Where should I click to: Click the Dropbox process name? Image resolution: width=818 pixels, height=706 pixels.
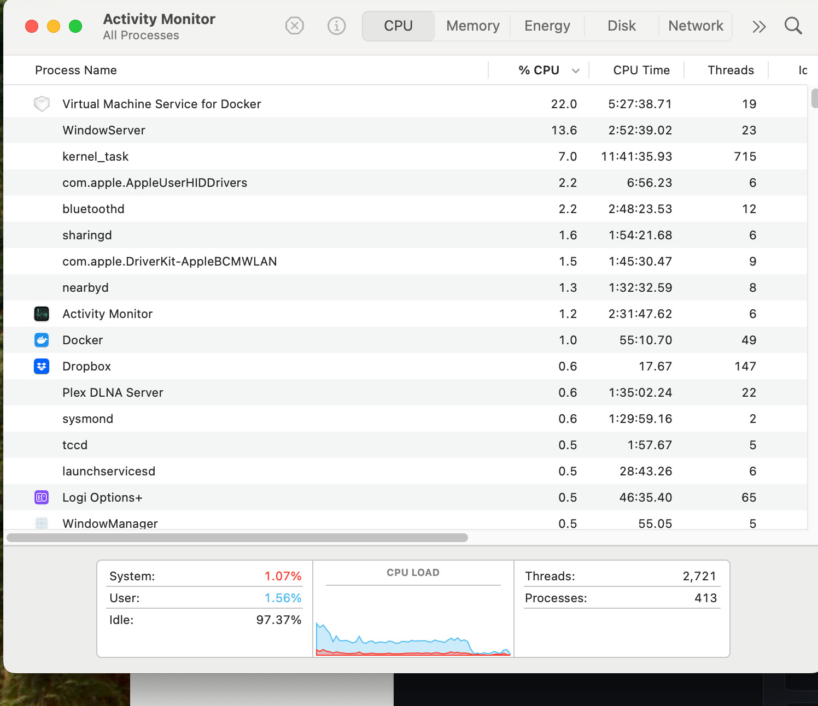(86, 366)
